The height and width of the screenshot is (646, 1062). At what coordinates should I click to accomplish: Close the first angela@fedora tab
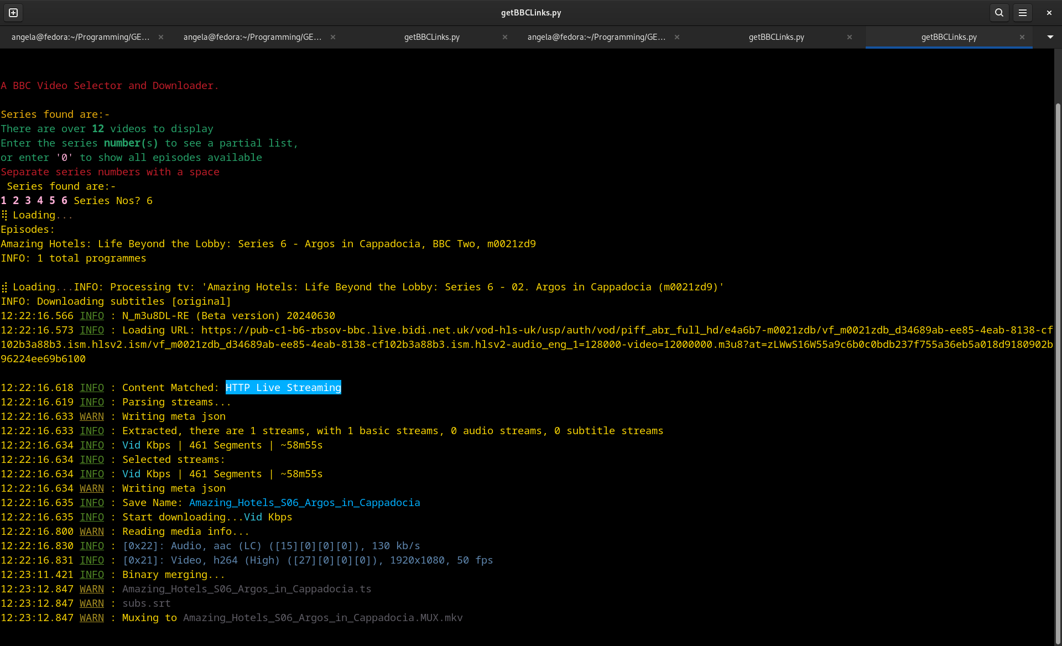pos(161,37)
